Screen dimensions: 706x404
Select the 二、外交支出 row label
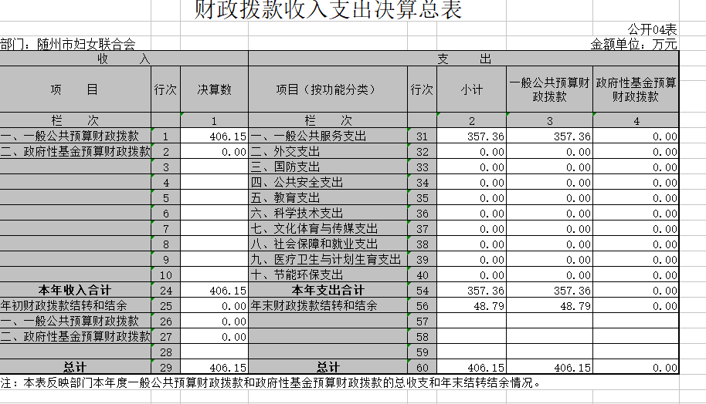click(328, 152)
